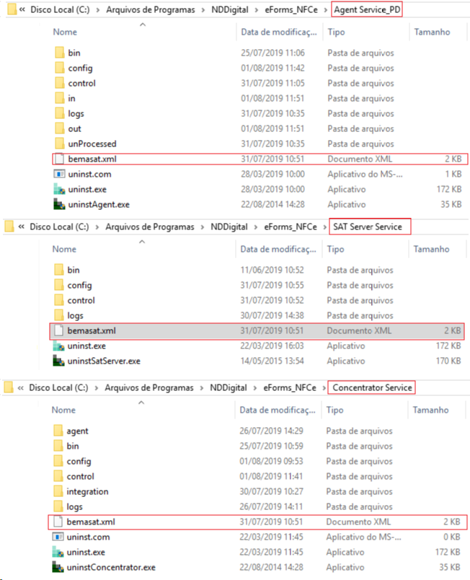Viewport: 470px width, 580px height.
Task: Select the uninstAgent.exe application icon
Action: 59,204
